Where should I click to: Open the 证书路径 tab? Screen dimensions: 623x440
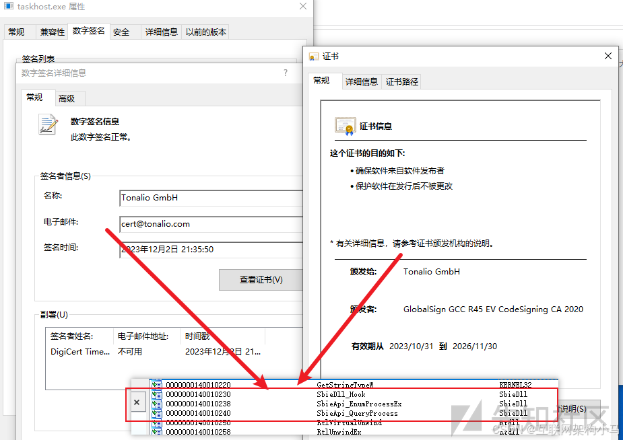click(x=401, y=81)
